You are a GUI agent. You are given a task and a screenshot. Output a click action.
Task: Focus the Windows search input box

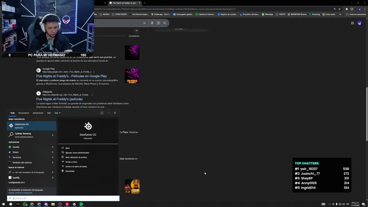click(x=63, y=198)
